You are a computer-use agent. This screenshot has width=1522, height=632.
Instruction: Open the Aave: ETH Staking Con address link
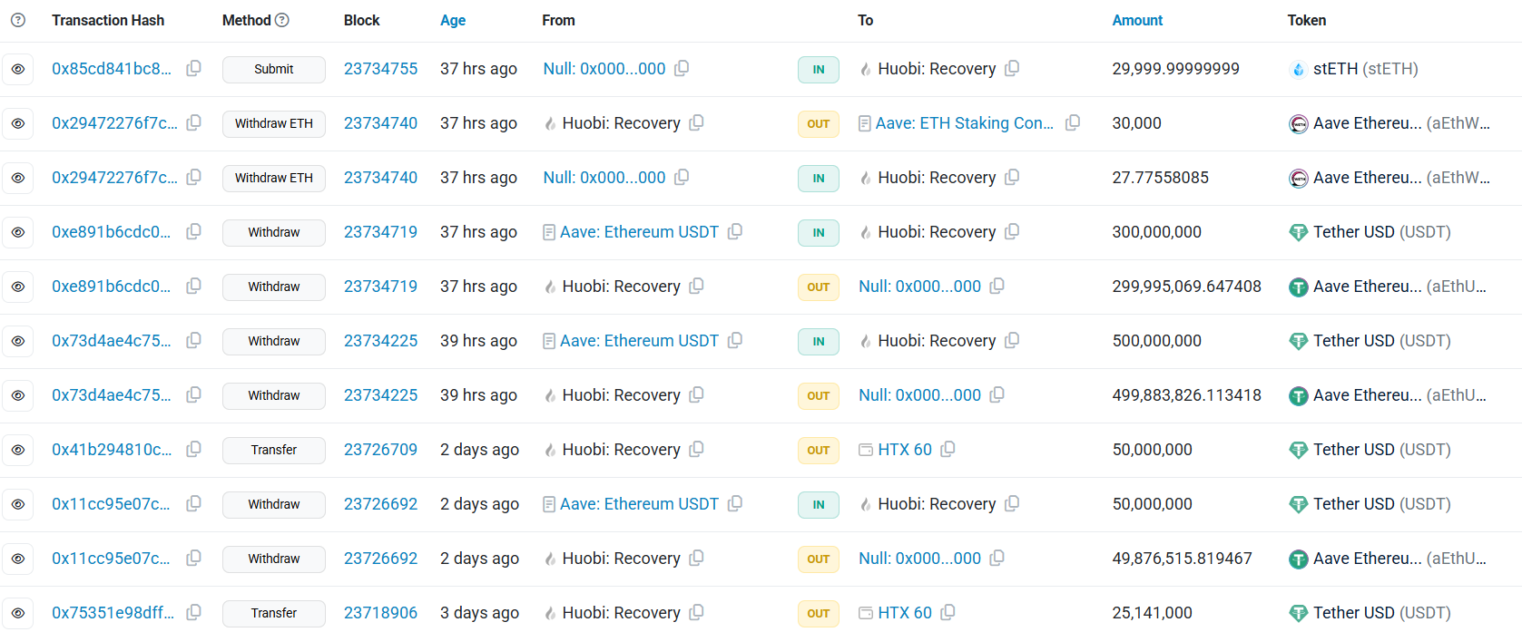(x=964, y=123)
